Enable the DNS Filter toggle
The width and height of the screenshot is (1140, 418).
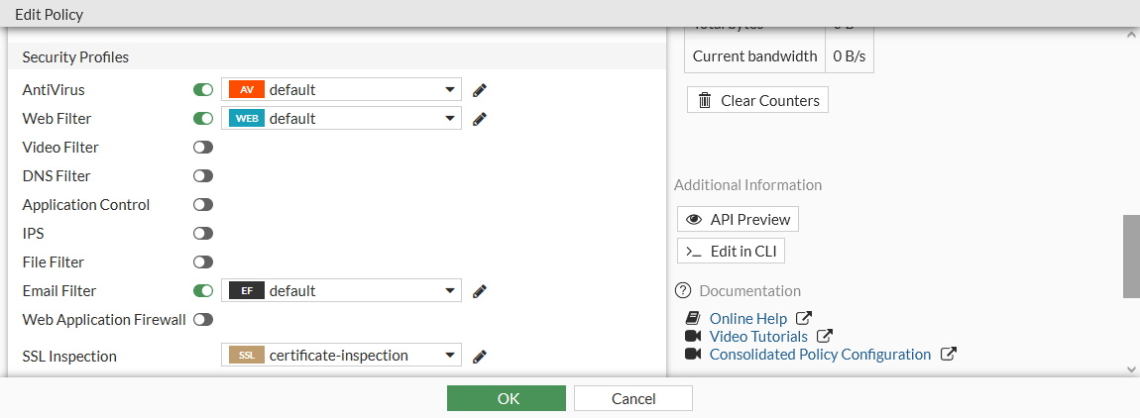click(x=203, y=176)
